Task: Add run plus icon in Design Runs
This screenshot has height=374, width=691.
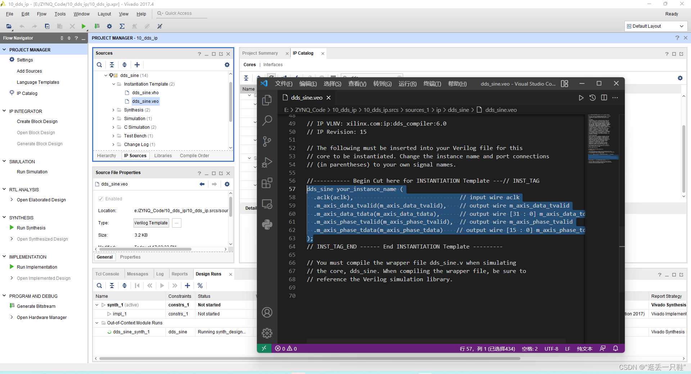Action: (x=188, y=286)
